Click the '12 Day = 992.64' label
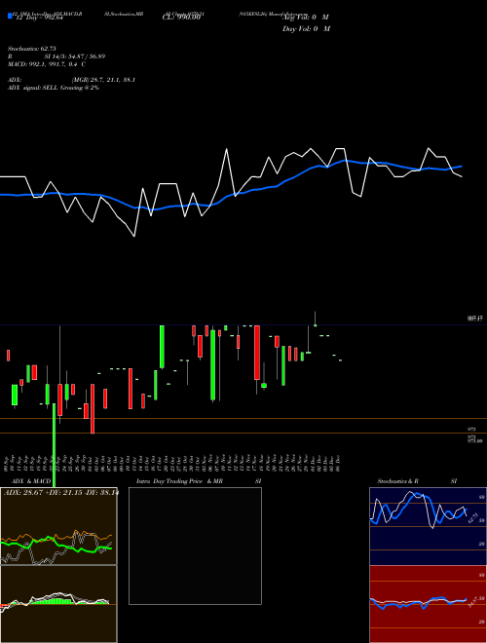This screenshot has width=487, height=643. pos(38,18)
